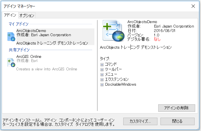Click the メニュー tree label

[111, 74]
